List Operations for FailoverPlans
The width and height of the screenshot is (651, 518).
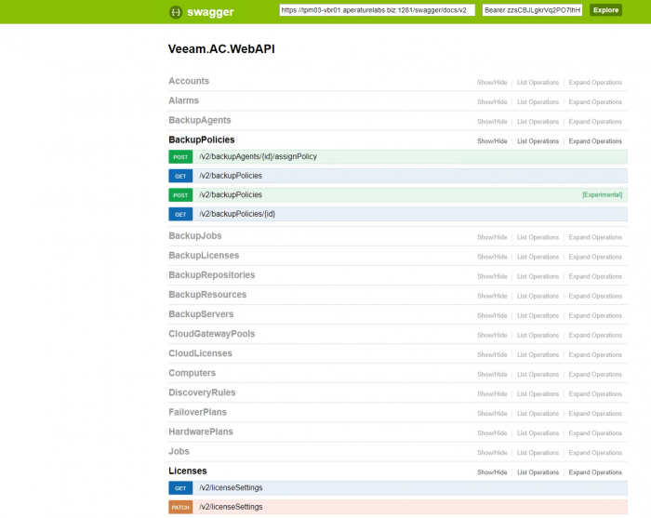[538, 414]
